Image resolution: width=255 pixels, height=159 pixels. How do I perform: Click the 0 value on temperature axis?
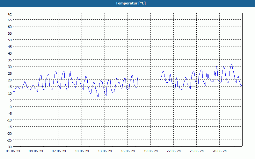pyautogui.click(x=11, y=107)
